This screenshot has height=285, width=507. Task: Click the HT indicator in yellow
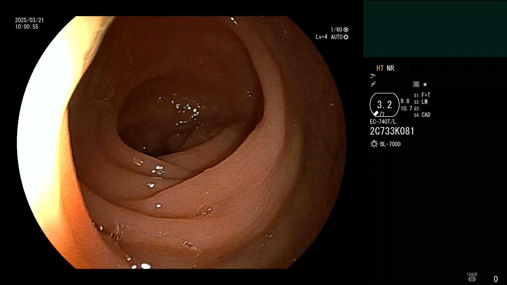tap(380, 68)
